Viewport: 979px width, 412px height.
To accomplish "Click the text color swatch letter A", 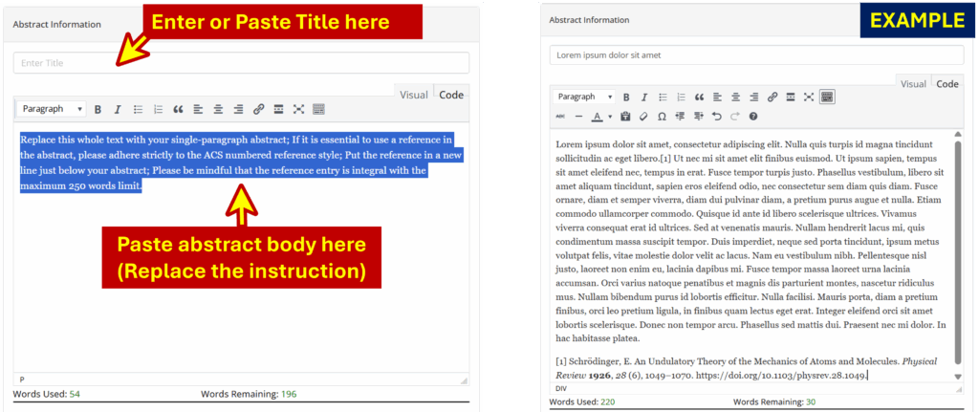I will (597, 117).
